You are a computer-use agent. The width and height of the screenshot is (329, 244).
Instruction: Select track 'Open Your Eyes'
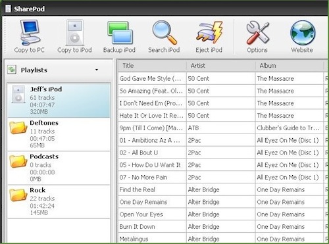coord(141,214)
